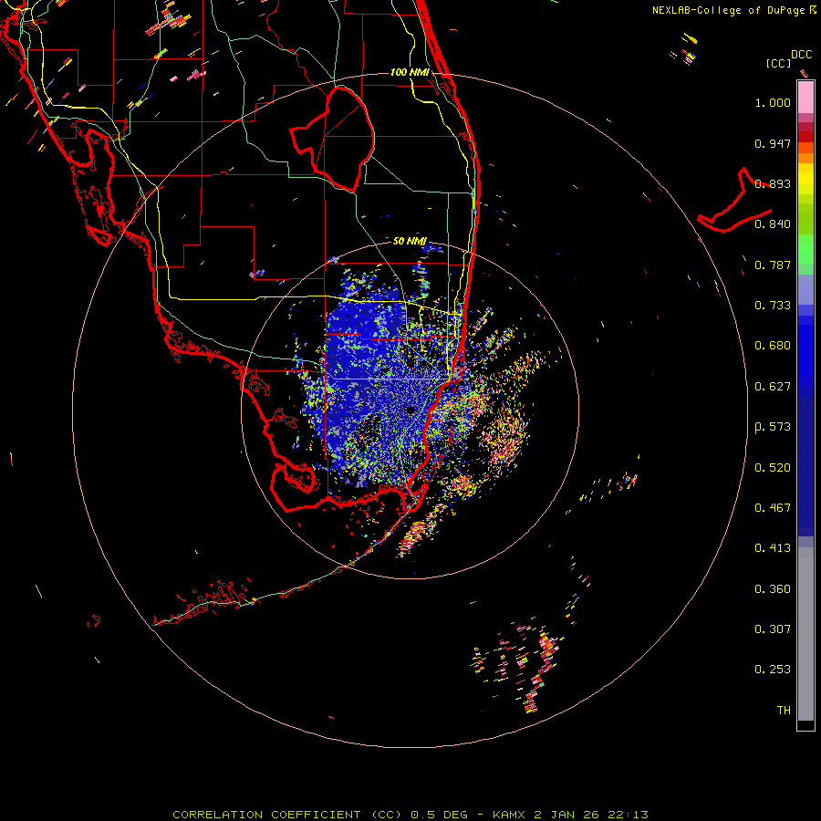Select the 0.840 scale value
The height and width of the screenshot is (821, 821).
(773, 224)
